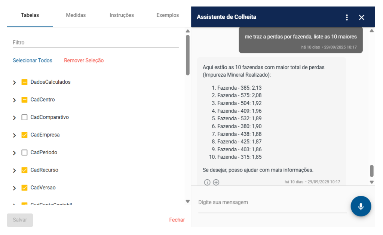Open the assistant's three-dot options menu
Viewport: 383px width, 235px height.
coord(347,17)
